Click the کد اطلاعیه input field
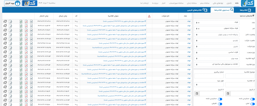The height and width of the screenshot is (106, 257). pyautogui.click(x=240, y=85)
